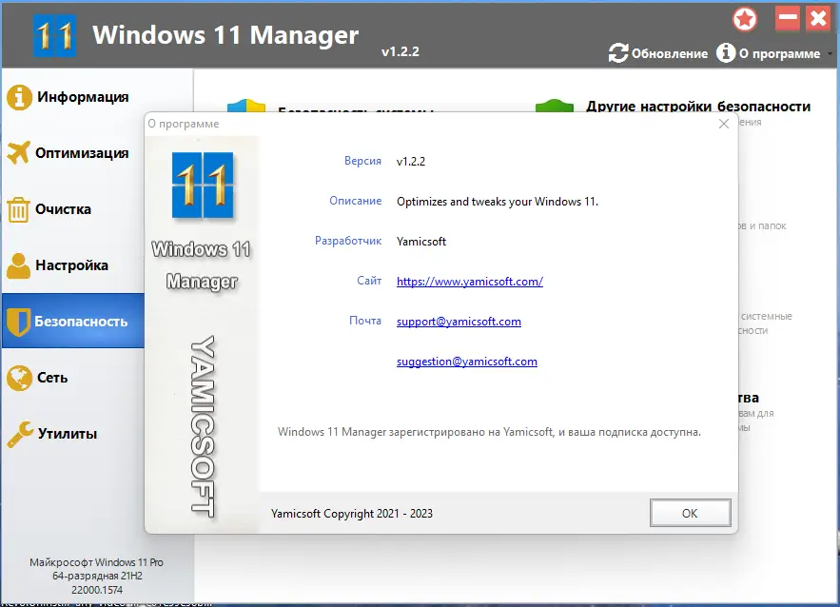Open Другие настройки безопасности section

698,106
